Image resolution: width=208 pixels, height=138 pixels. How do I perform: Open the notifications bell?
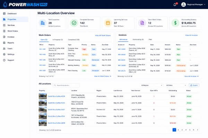coord(175,4)
